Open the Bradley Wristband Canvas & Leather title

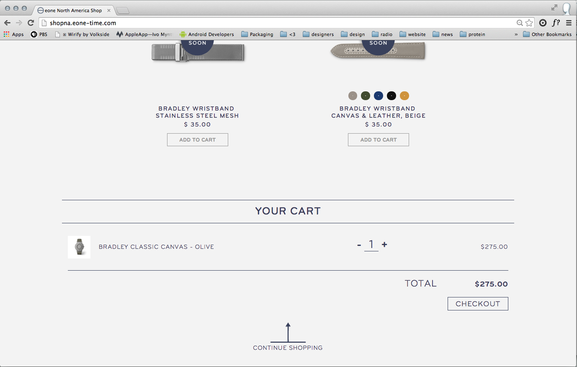pyautogui.click(x=378, y=112)
